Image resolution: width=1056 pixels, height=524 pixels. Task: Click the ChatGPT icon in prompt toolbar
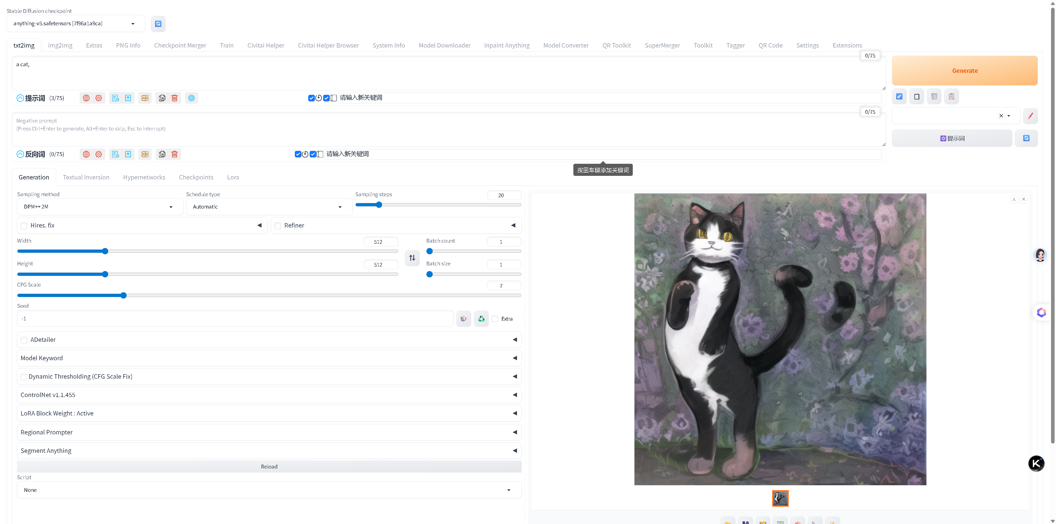pyautogui.click(x=191, y=98)
